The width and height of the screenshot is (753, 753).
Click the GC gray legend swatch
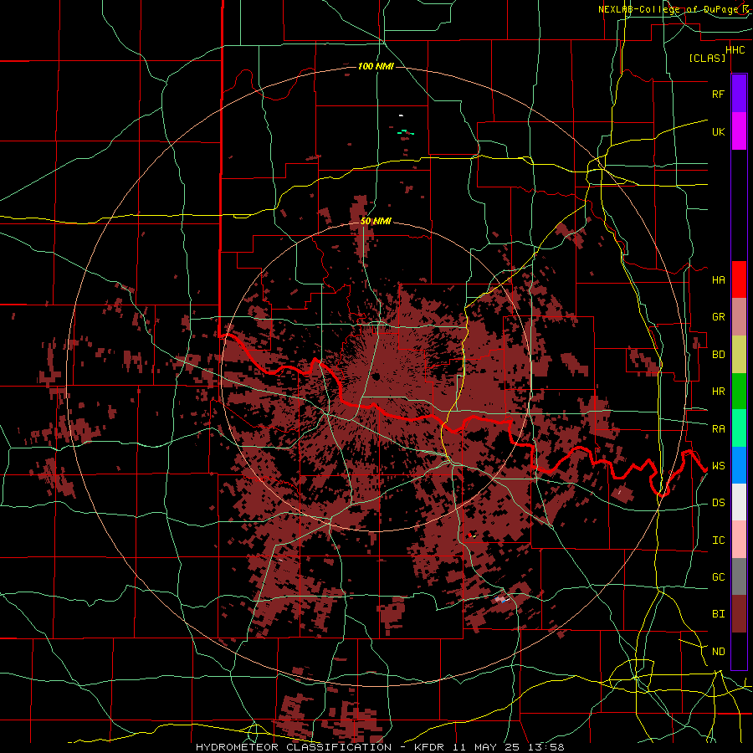pyautogui.click(x=739, y=576)
